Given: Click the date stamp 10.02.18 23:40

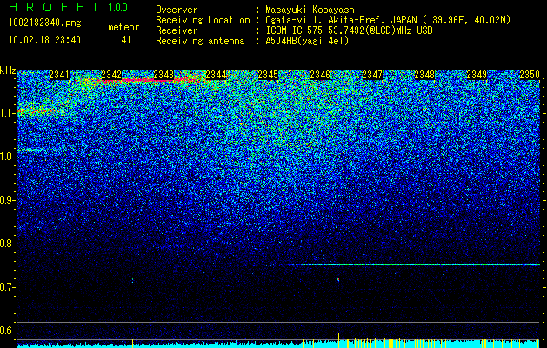Looking at the screenshot, I should coord(44,40).
